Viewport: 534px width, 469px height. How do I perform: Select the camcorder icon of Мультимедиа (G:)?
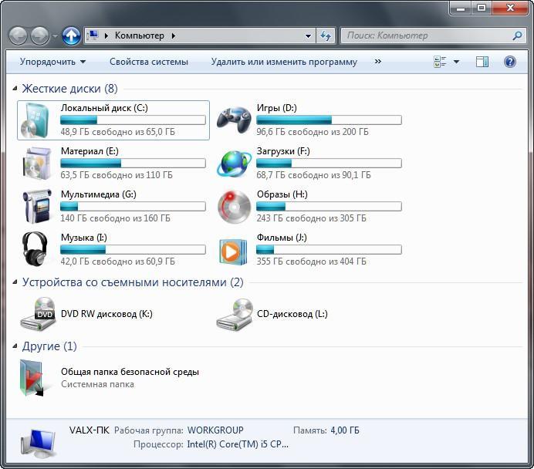[37, 206]
